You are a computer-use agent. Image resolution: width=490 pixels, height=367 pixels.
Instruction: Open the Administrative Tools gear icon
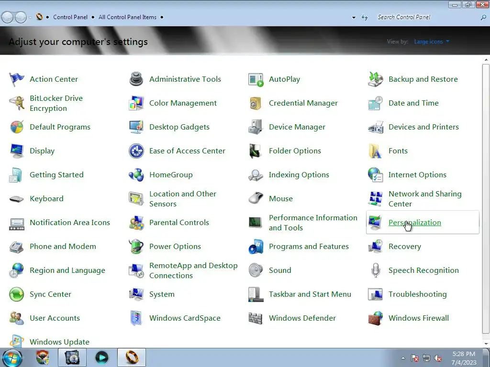(136, 79)
